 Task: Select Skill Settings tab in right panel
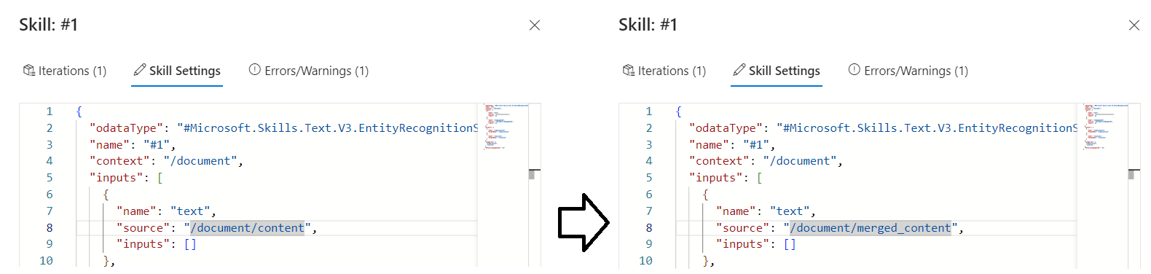coord(777,71)
